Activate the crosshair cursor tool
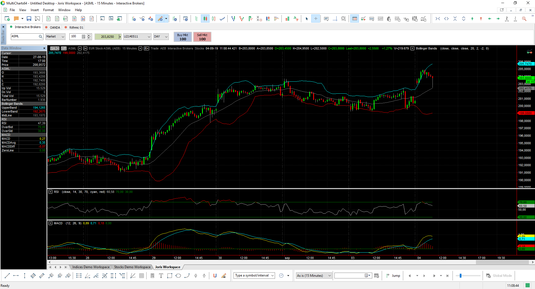 315,19
